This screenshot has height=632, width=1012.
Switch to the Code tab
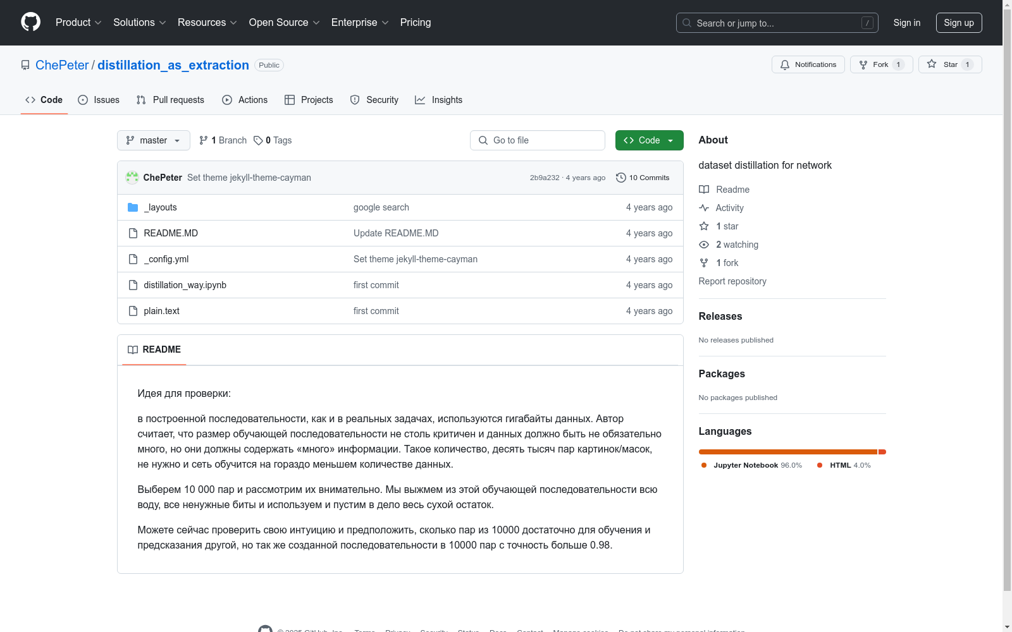tap(44, 100)
